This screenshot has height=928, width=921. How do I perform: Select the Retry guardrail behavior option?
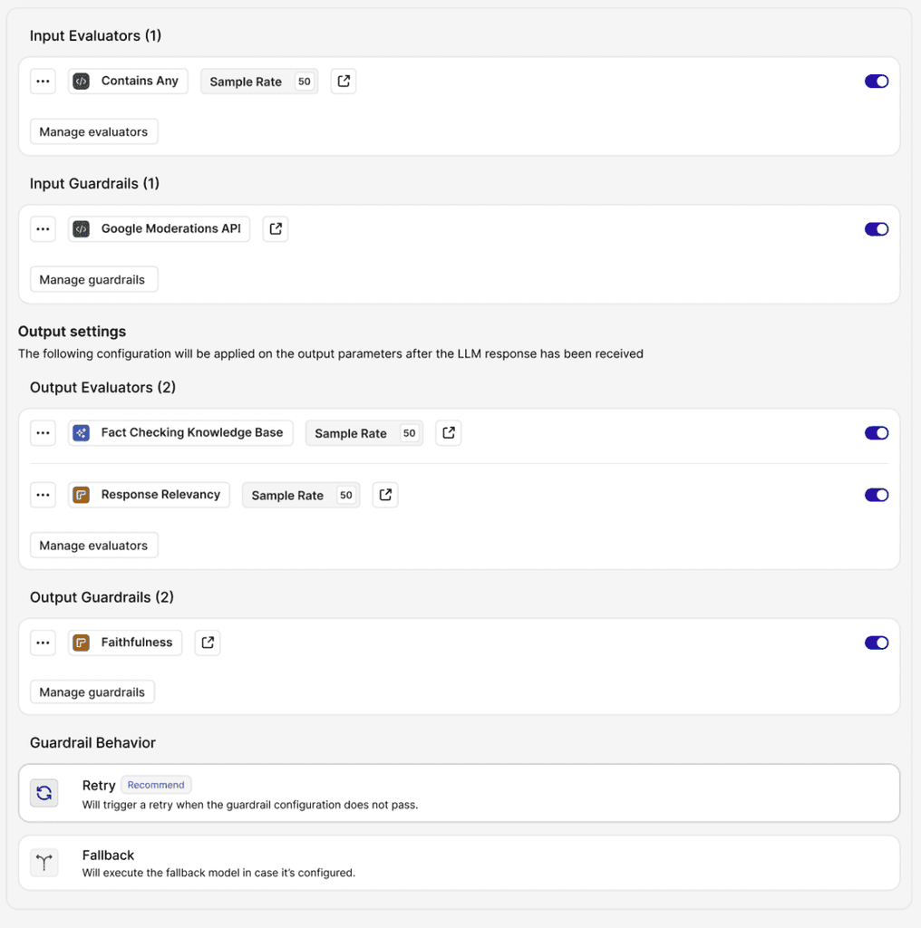[460, 793]
